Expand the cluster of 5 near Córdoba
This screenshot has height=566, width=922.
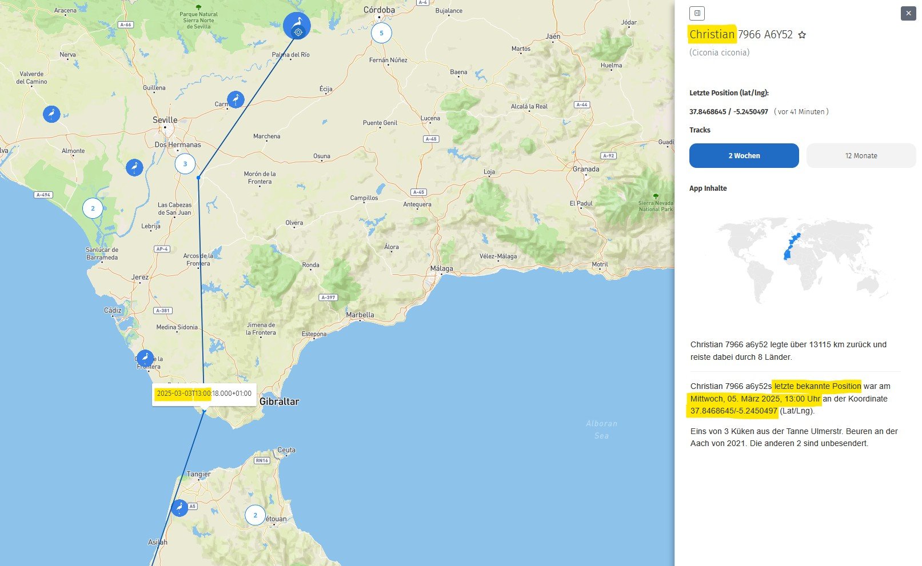point(381,33)
